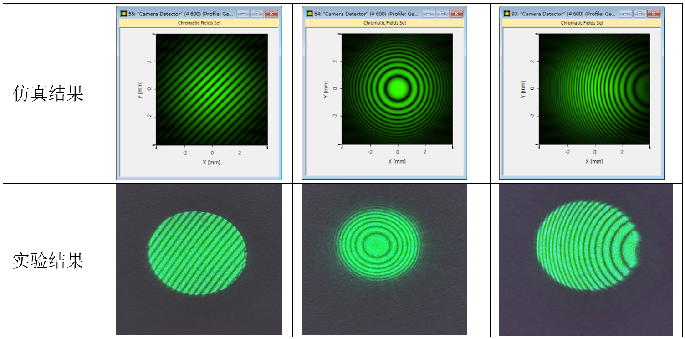
Task: Click the rainbow icon of window 93
Action: (506, 14)
